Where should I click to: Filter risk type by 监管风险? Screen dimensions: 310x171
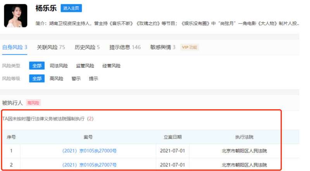coord(85,66)
